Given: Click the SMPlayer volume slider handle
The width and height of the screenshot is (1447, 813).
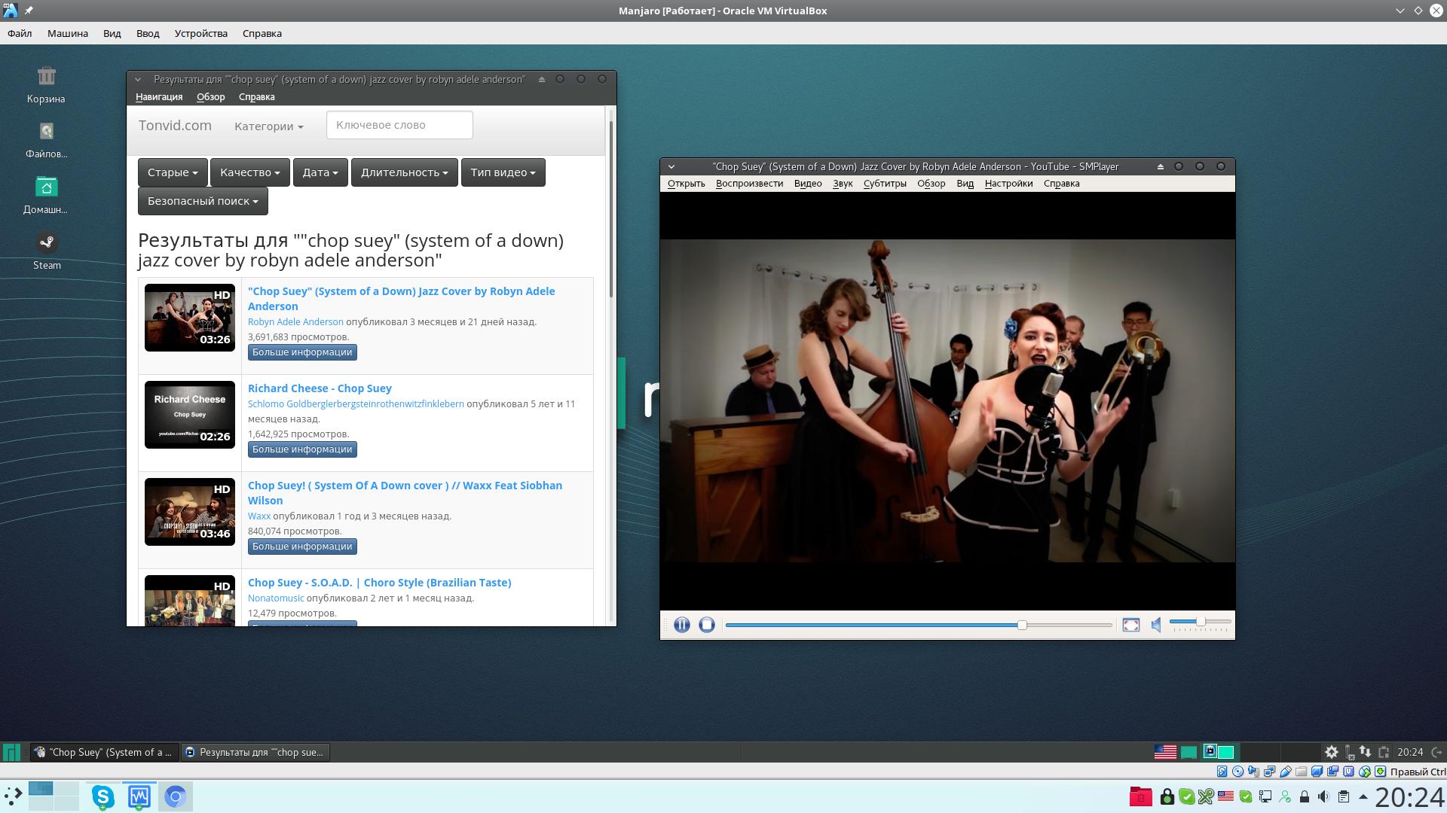Looking at the screenshot, I should coord(1201,621).
